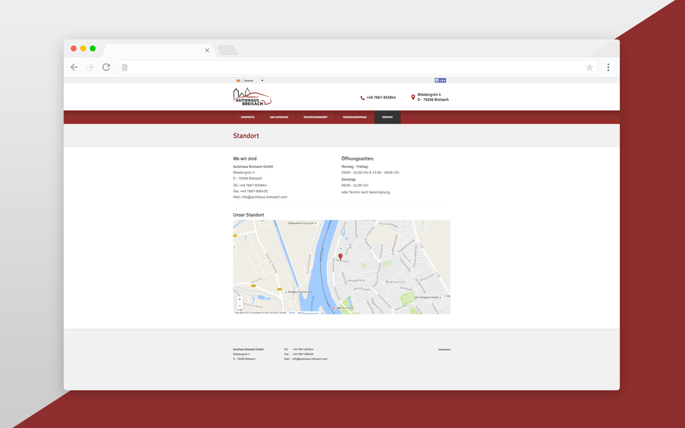Click the browser forward arrow
This screenshot has width=685, height=428.
(90, 68)
